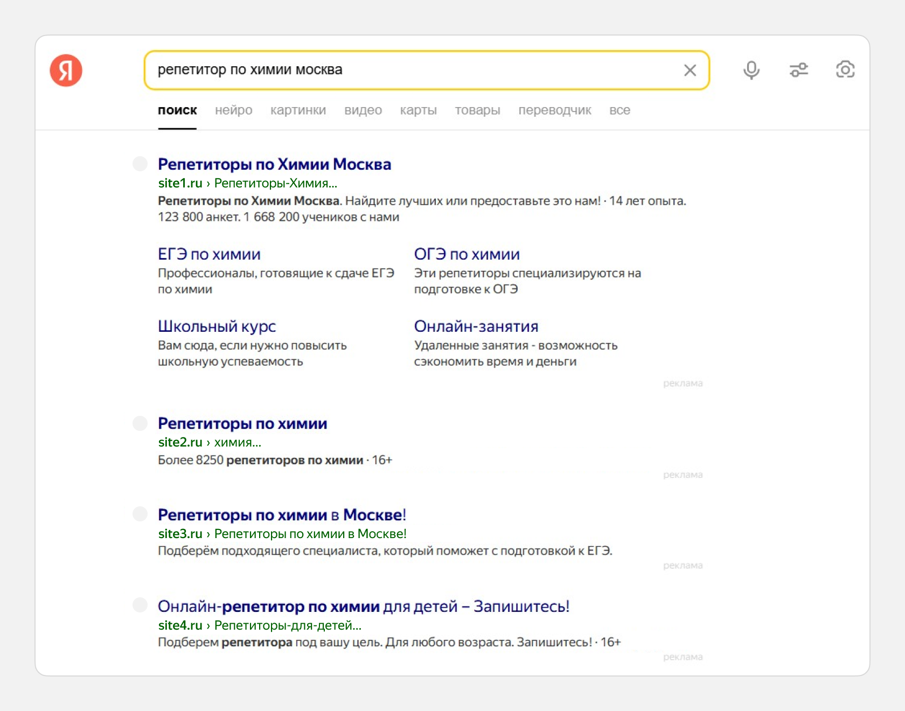Screen dimensions: 905x711
Task: Clear the search query with the X
Action: point(690,70)
